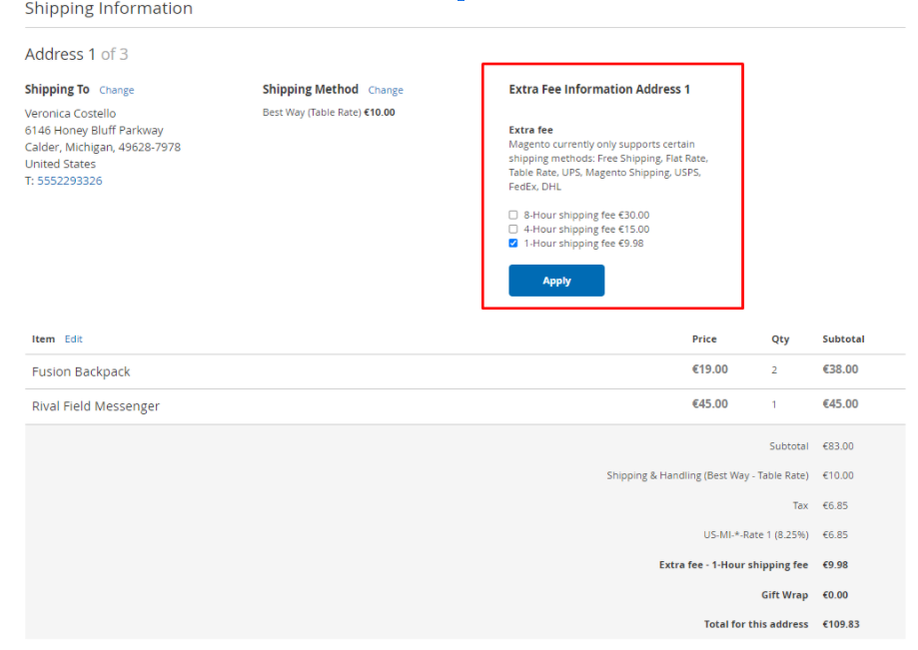This screenshot has height=650, width=918.
Task: Enable the 8-Hour shipping fee checkbox
Action: pos(513,215)
